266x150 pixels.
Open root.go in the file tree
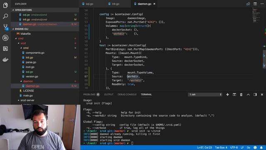45,67
